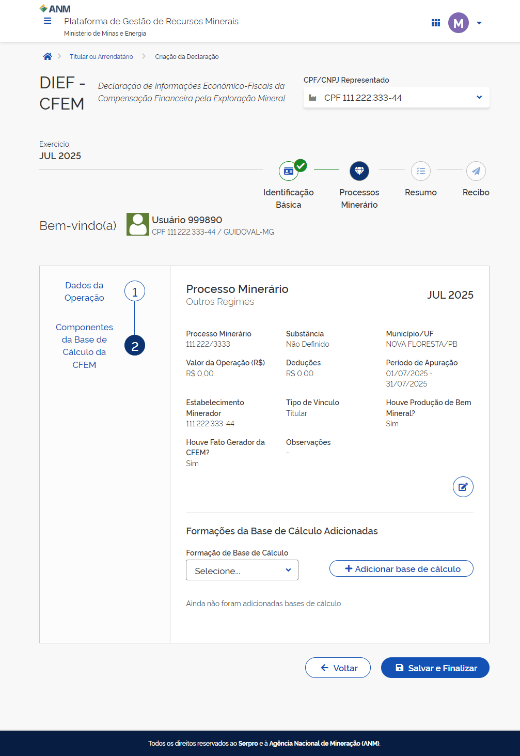Go to home via breadcrumb house icon
Screen dimensions: 520x756
(48, 56)
